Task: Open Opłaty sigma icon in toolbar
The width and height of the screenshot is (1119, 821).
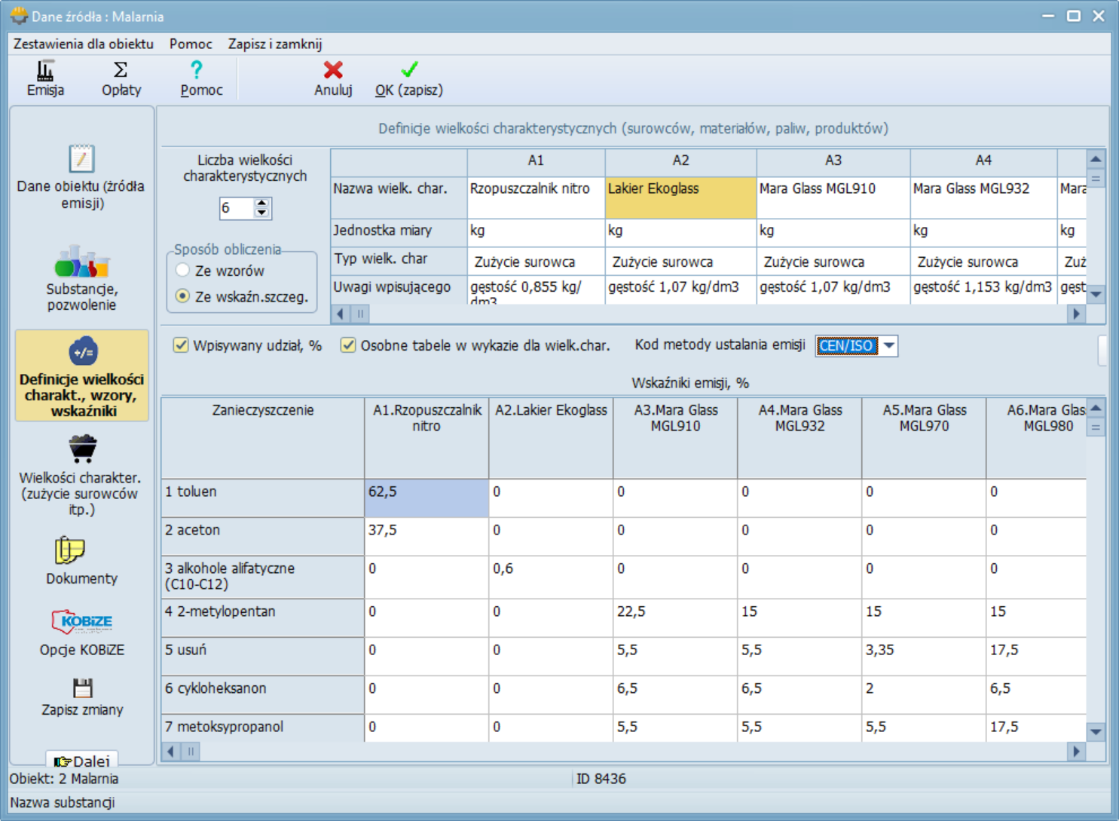Action: point(121,78)
